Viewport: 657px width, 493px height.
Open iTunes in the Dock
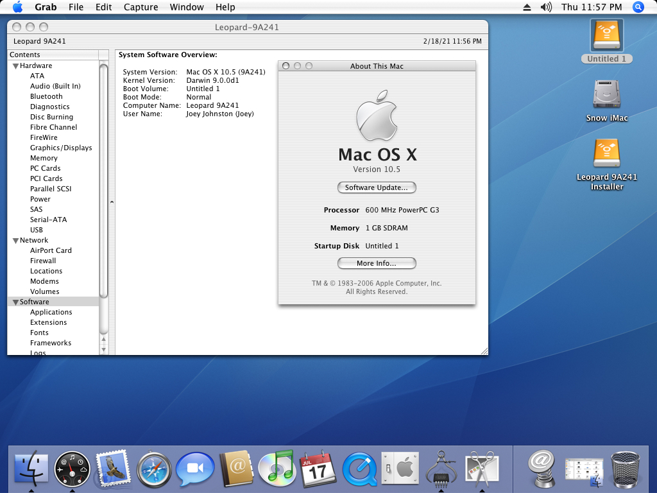point(277,469)
